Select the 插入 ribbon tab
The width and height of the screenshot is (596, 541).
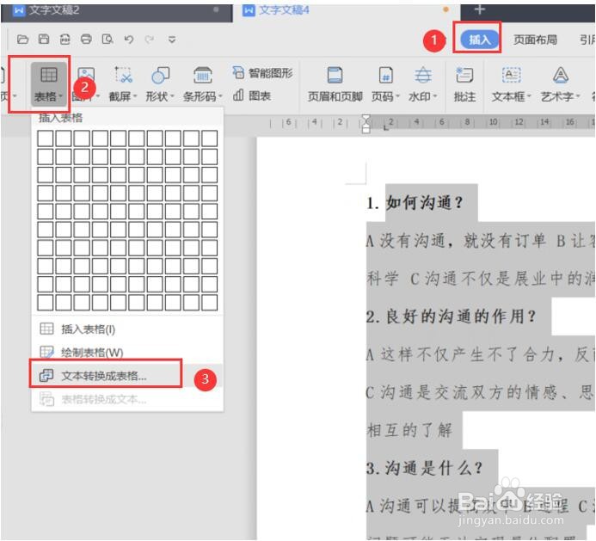point(479,40)
